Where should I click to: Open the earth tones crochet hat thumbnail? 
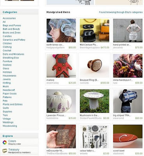[61, 30]
